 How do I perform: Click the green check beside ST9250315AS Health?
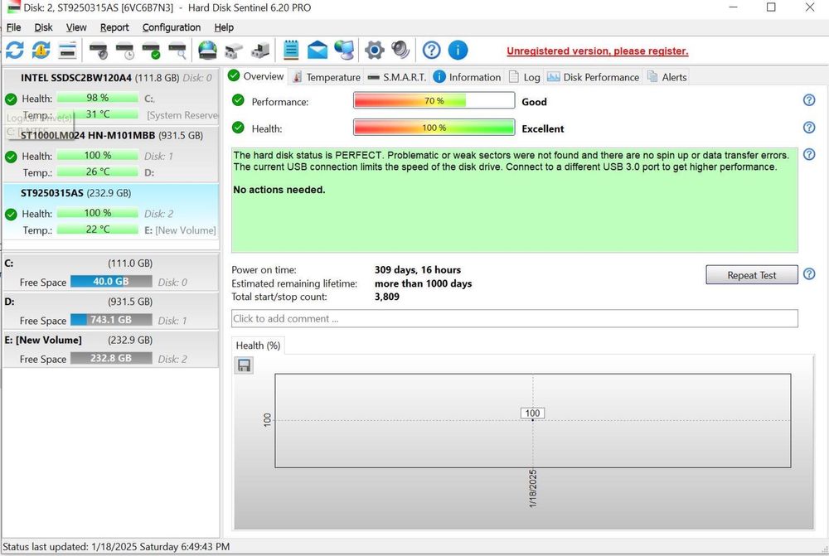[x=11, y=214]
